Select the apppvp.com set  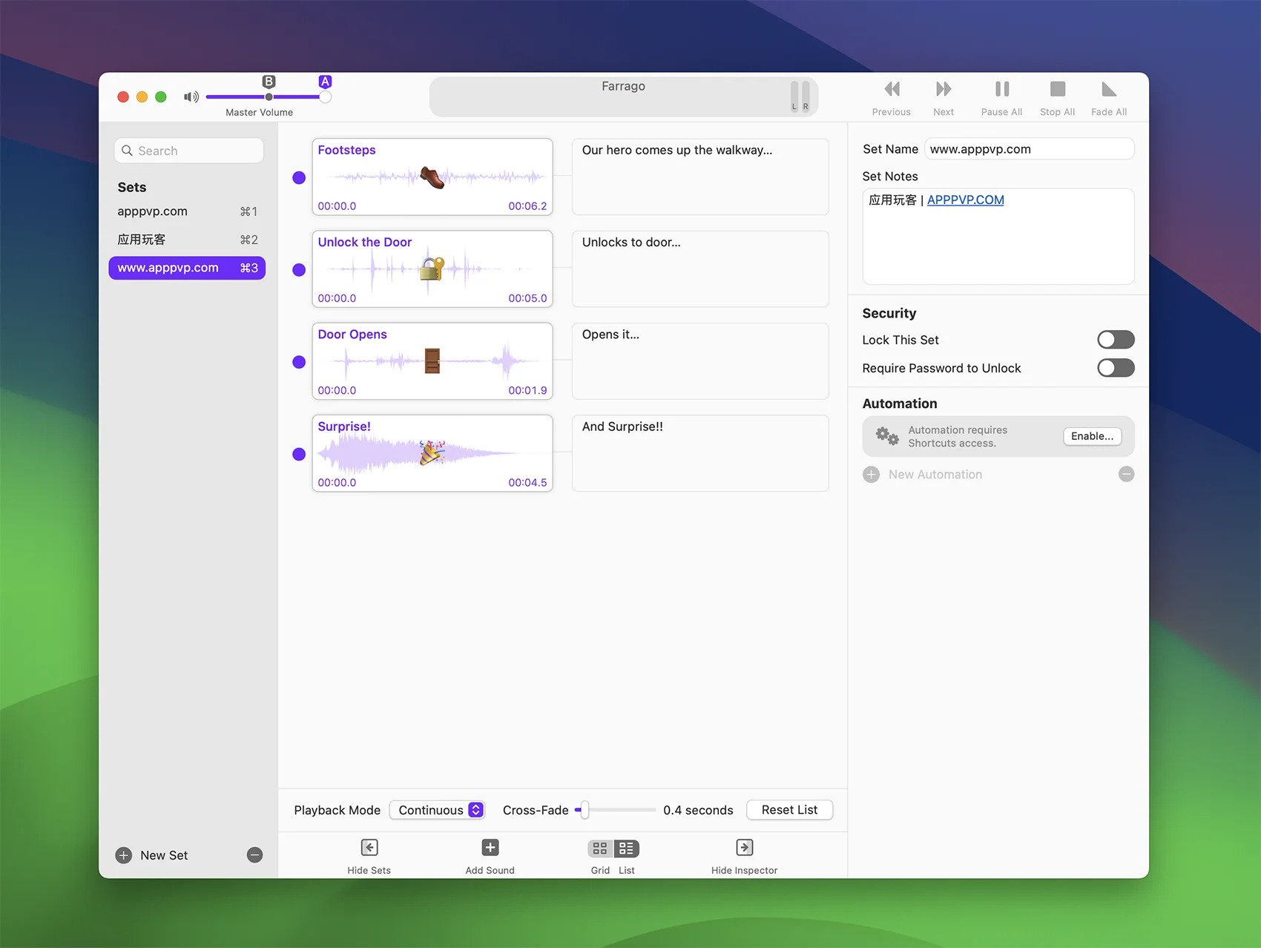tap(187, 211)
